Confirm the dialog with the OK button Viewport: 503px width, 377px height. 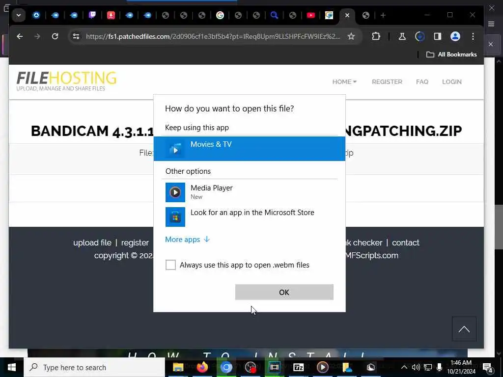(x=284, y=292)
